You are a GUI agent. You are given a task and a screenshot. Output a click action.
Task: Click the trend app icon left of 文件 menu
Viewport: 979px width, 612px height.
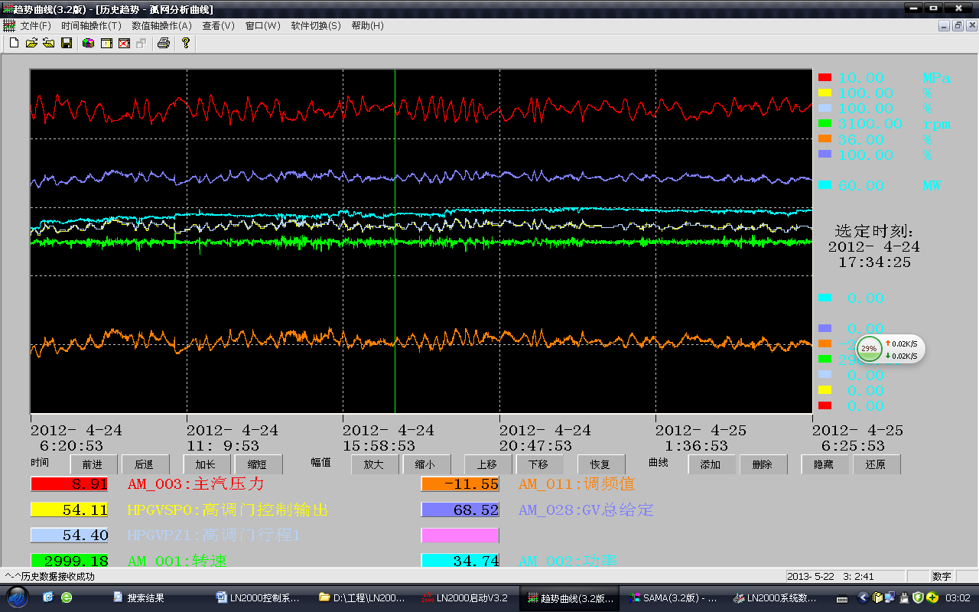[x=9, y=25]
